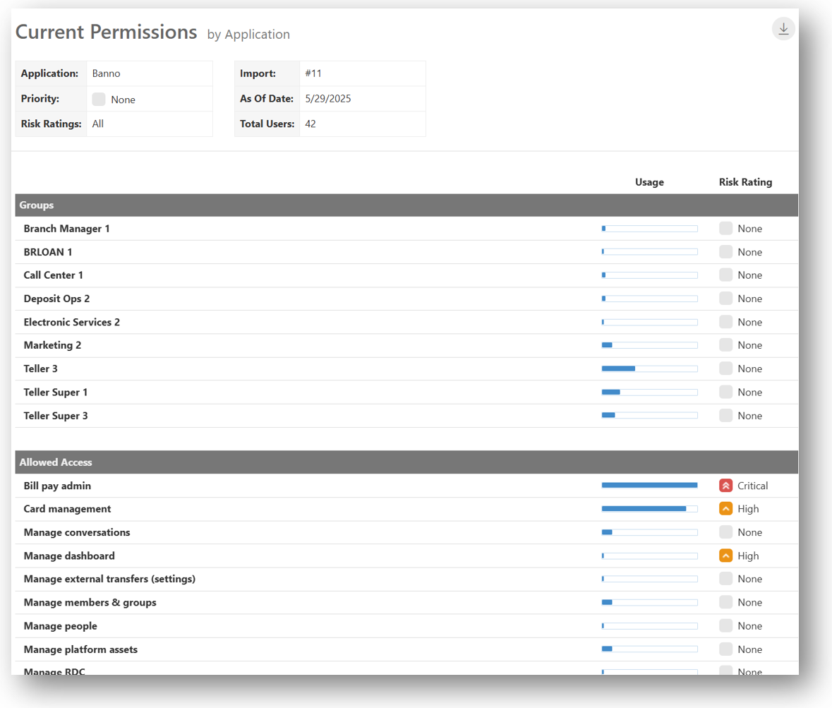Image resolution: width=832 pixels, height=708 pixels.
Task: Collapse the Allowed Access section header
Action: 56,462
